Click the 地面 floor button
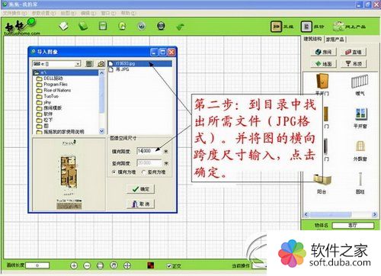The image size is (381, 276). click(324, 63)
